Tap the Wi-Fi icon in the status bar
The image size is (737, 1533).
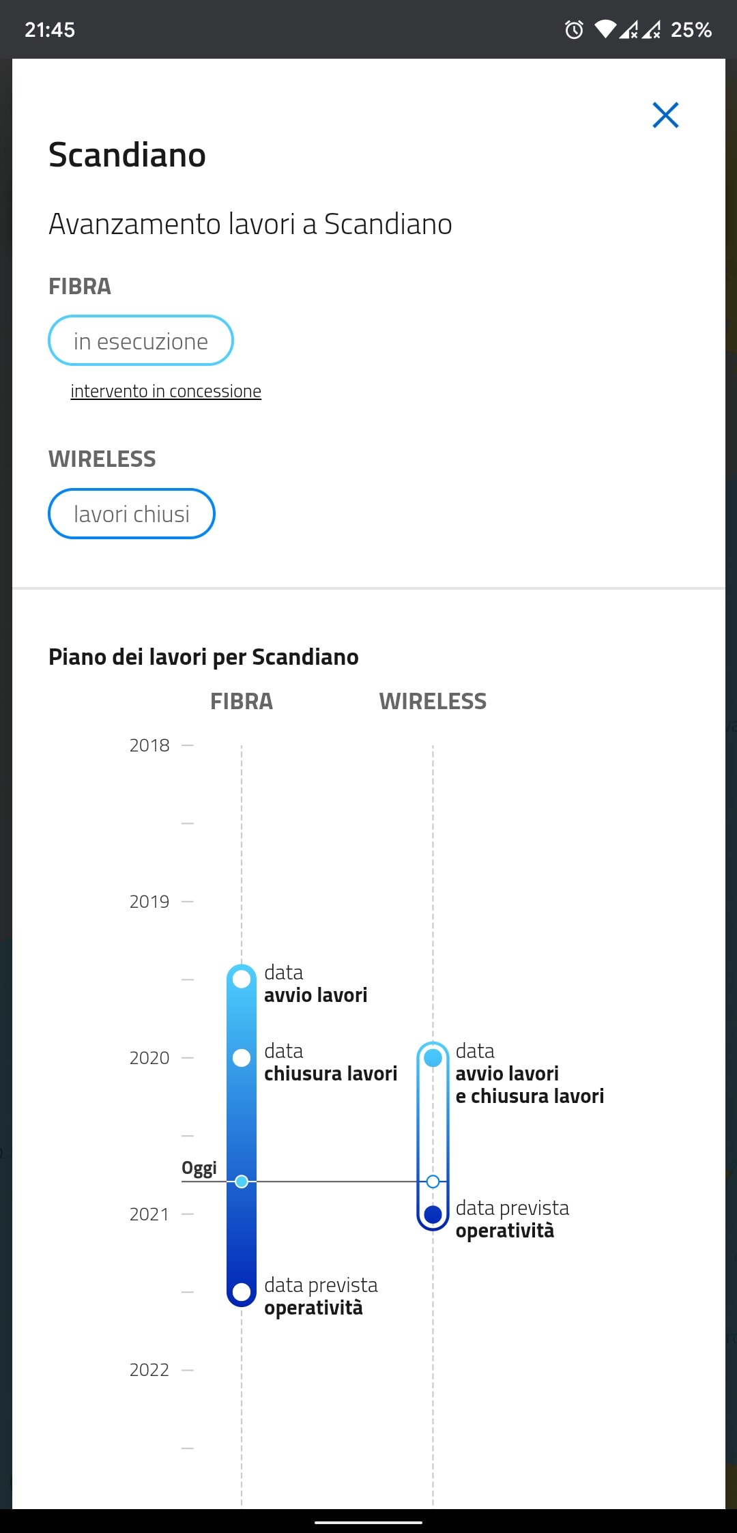point(605,29)
